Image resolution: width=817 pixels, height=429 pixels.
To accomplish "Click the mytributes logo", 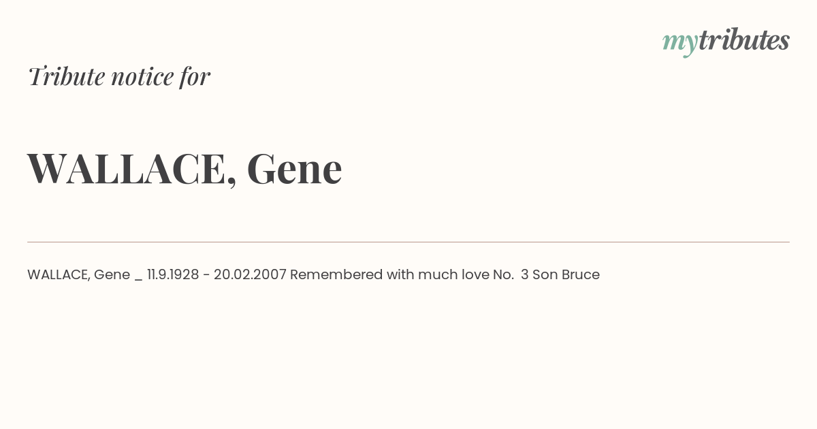I will click(x=726, y=42).
